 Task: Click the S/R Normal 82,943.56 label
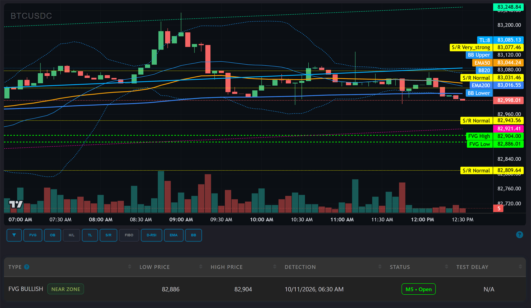click(492, 121)
